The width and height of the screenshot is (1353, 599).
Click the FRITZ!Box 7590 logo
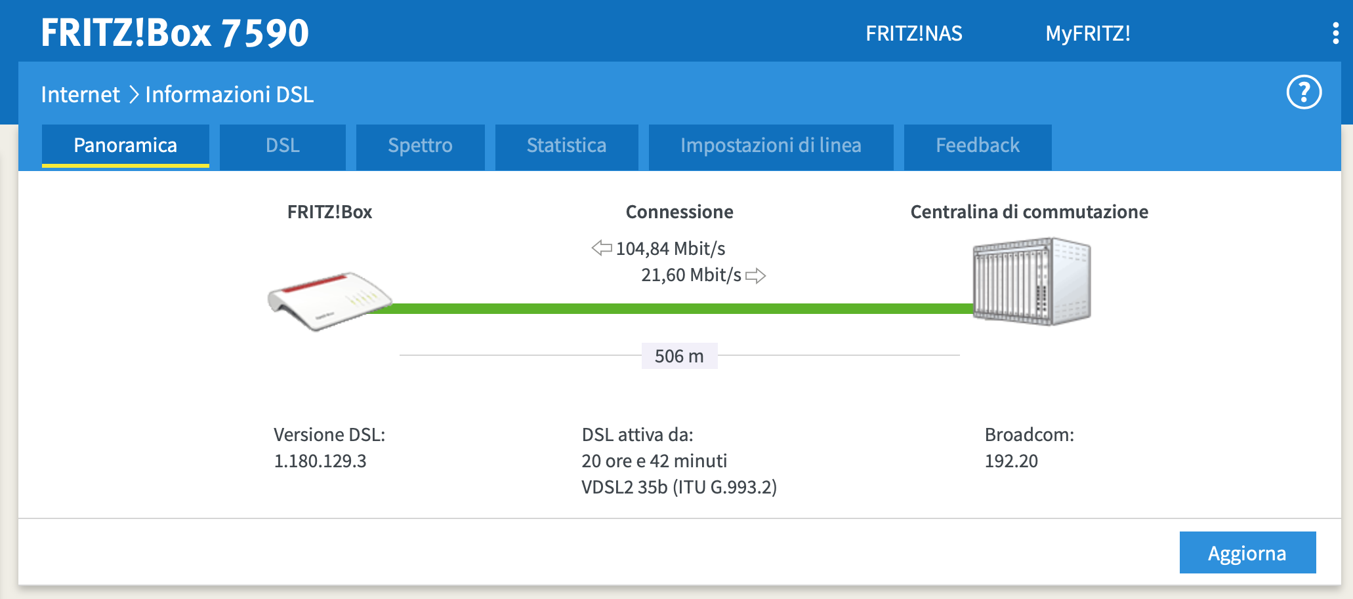point(175,33)
